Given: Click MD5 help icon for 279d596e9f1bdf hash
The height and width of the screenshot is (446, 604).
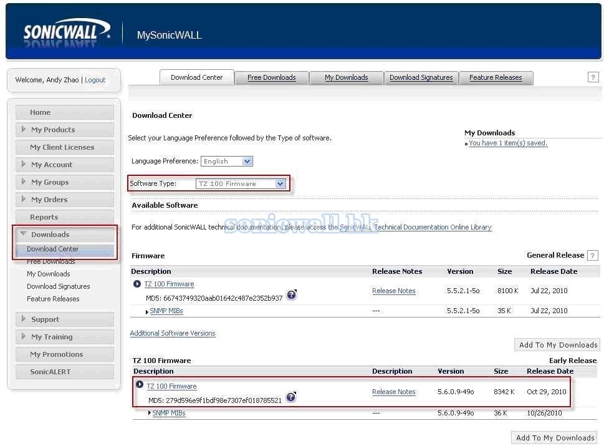Looking at the screenshot, I should point(291,397).
